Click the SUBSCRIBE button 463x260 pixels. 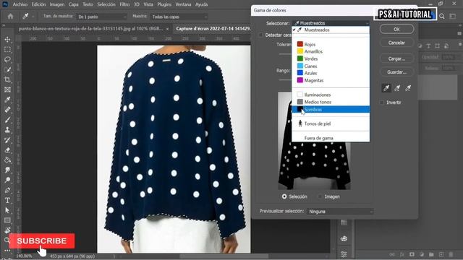42,240
